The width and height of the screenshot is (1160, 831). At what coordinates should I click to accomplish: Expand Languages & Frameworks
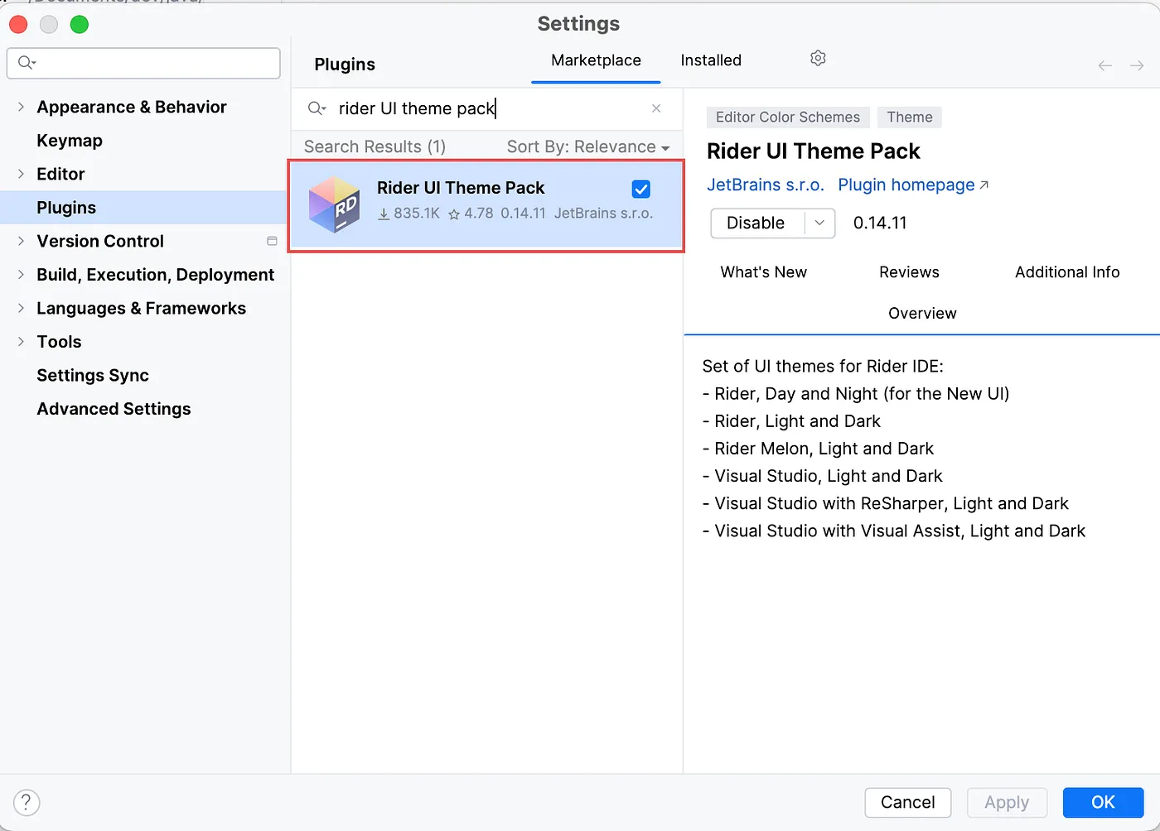21,308
